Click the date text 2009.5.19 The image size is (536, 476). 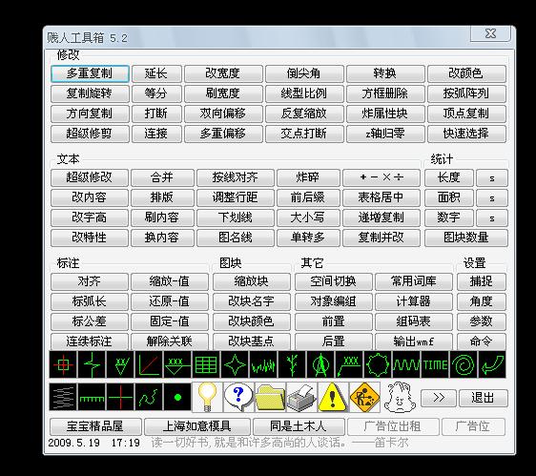[x=73, y=443]
